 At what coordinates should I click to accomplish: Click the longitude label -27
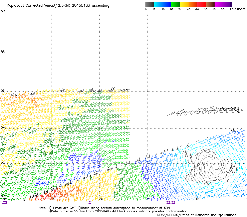[51, 199]
